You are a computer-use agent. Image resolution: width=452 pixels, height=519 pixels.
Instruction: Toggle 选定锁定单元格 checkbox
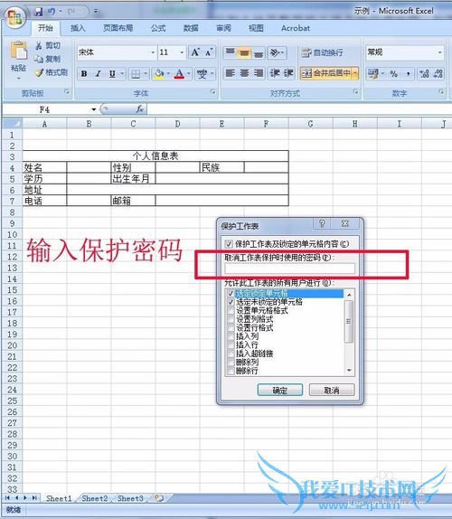tap(231, 293)
